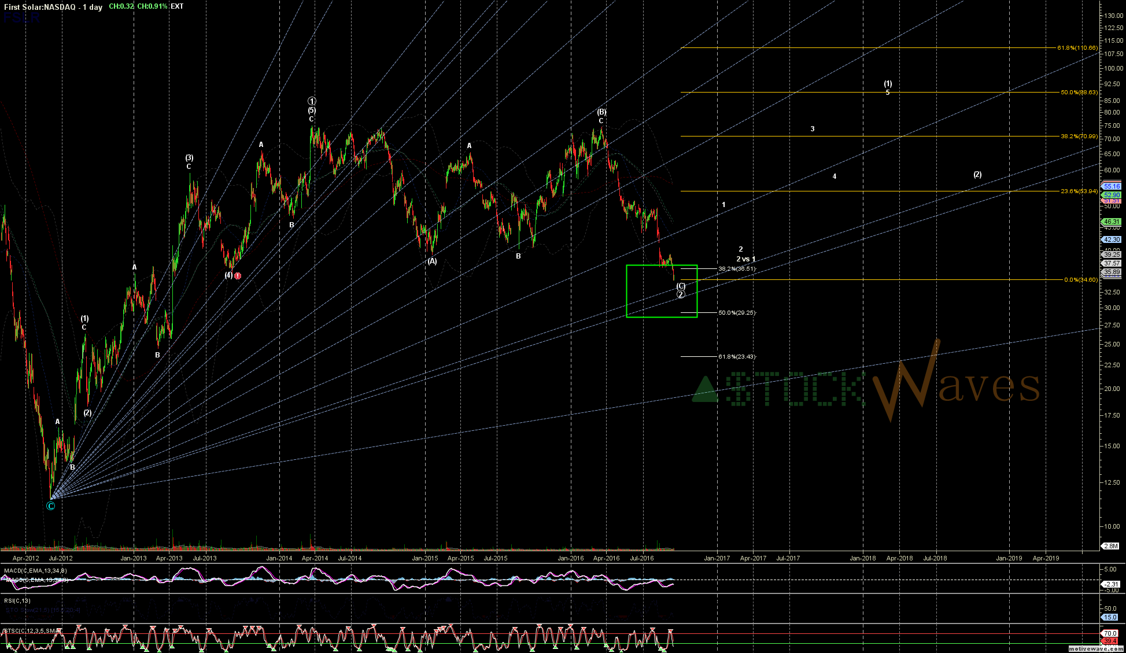Click the 35.89 price tag

1112,272
